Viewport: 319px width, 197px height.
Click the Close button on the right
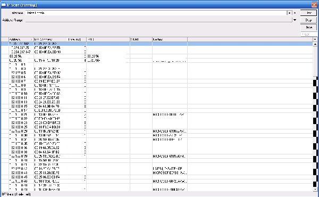(308, 27)
